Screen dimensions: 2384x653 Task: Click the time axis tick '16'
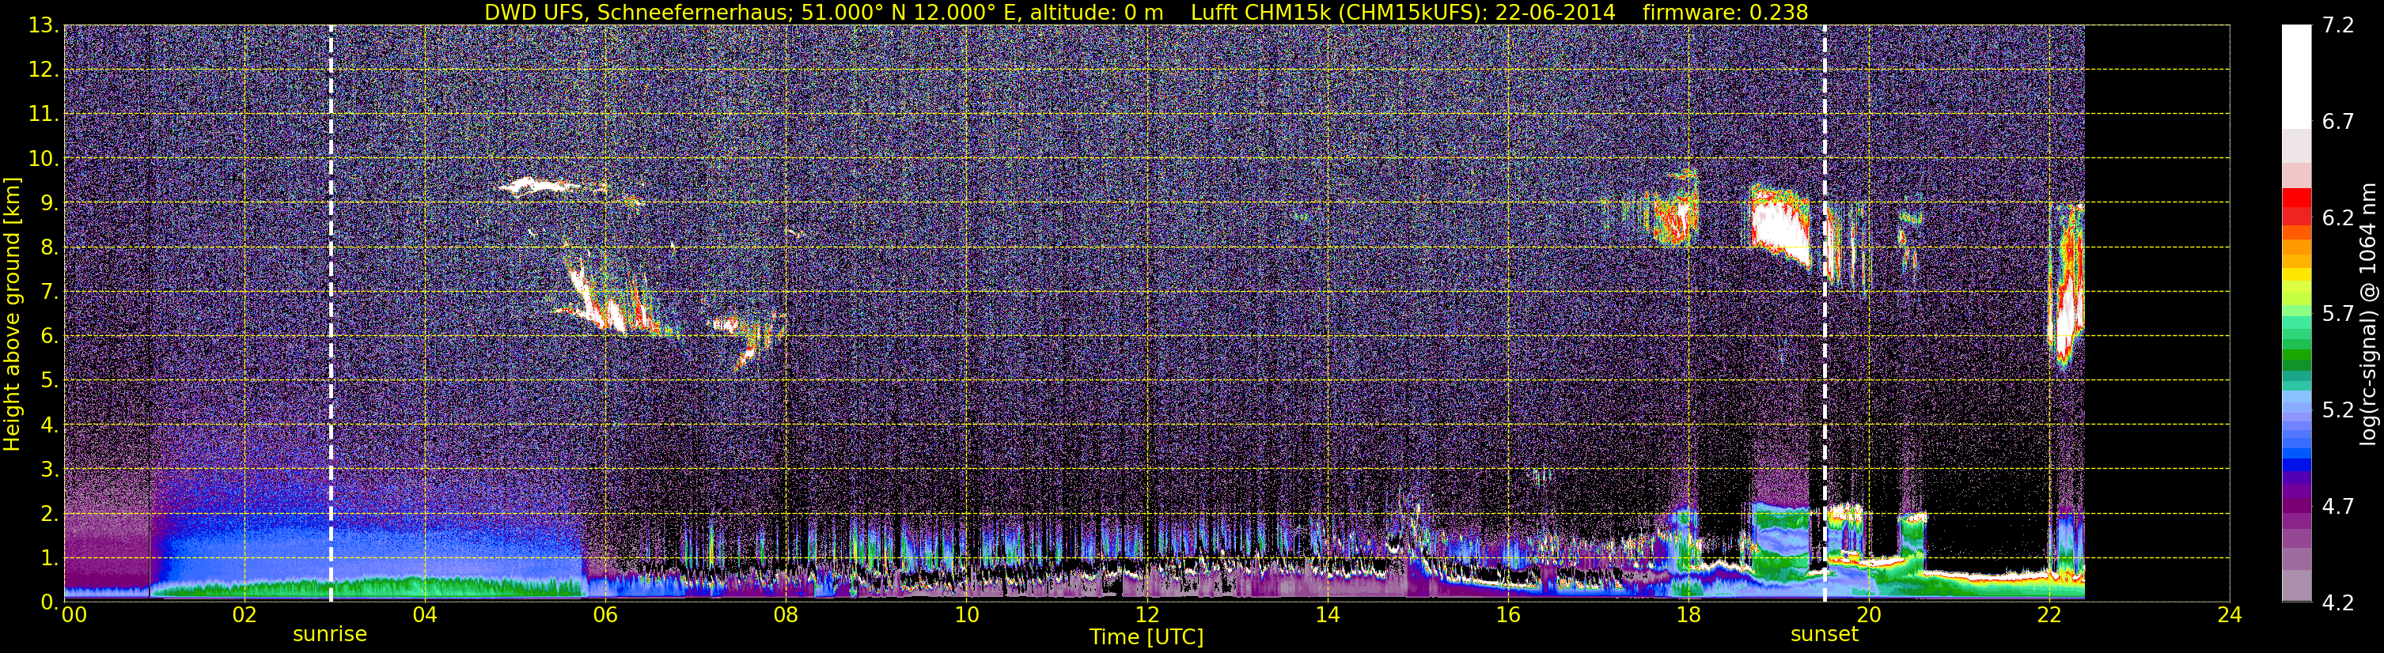pyautogui.click(x=1507, y=615)
